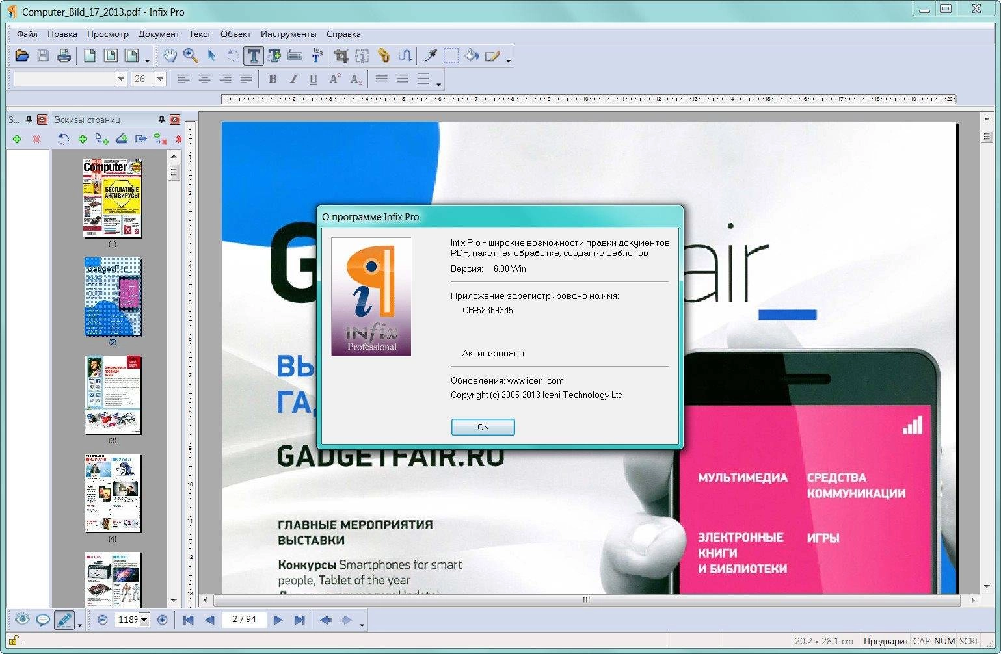Image resolution: width=1001 pixels, height=654 pixels.
Task: Open the Файл menu
Action: pyautogui.click(x=27, y=34)
